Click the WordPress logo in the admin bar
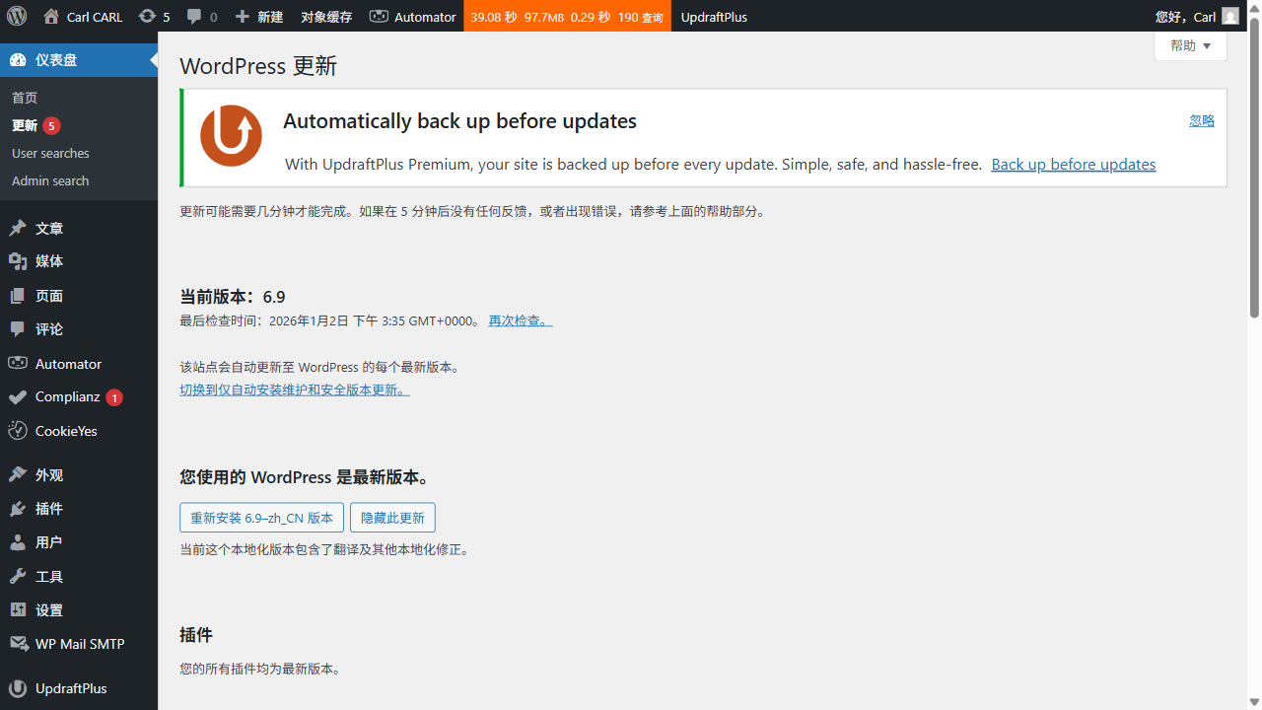Screen dimensions: 1262x710 click(x=16, y=16)
